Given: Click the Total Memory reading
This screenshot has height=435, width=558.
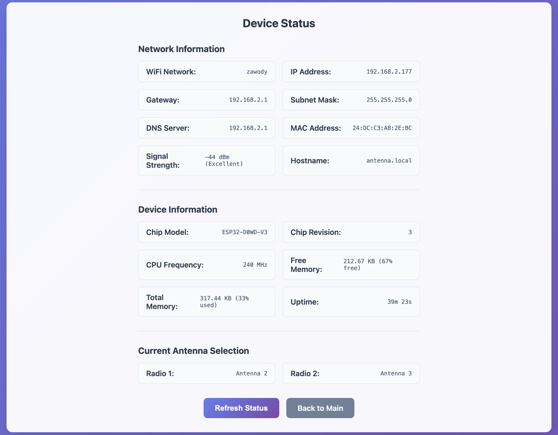Looking at the screenshot, I should point(224,302).
